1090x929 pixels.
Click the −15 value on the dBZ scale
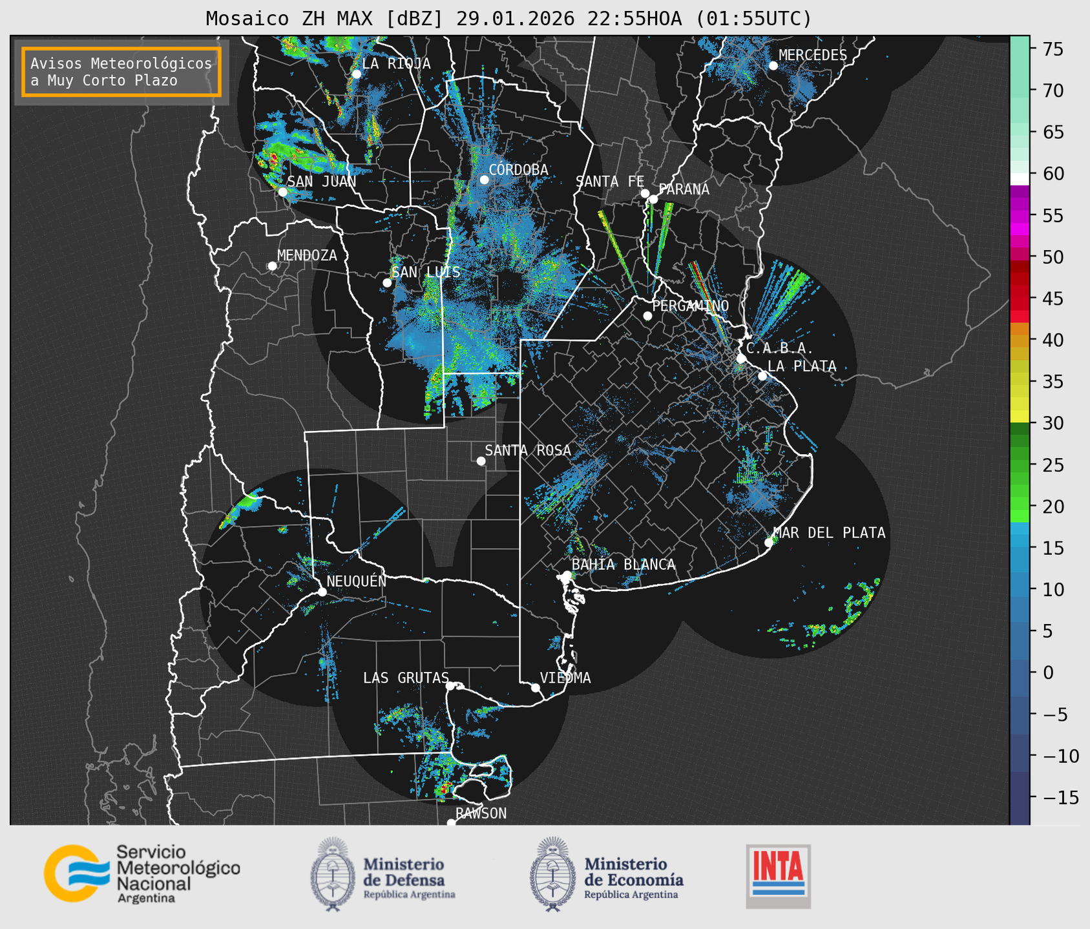point(1060,797)
